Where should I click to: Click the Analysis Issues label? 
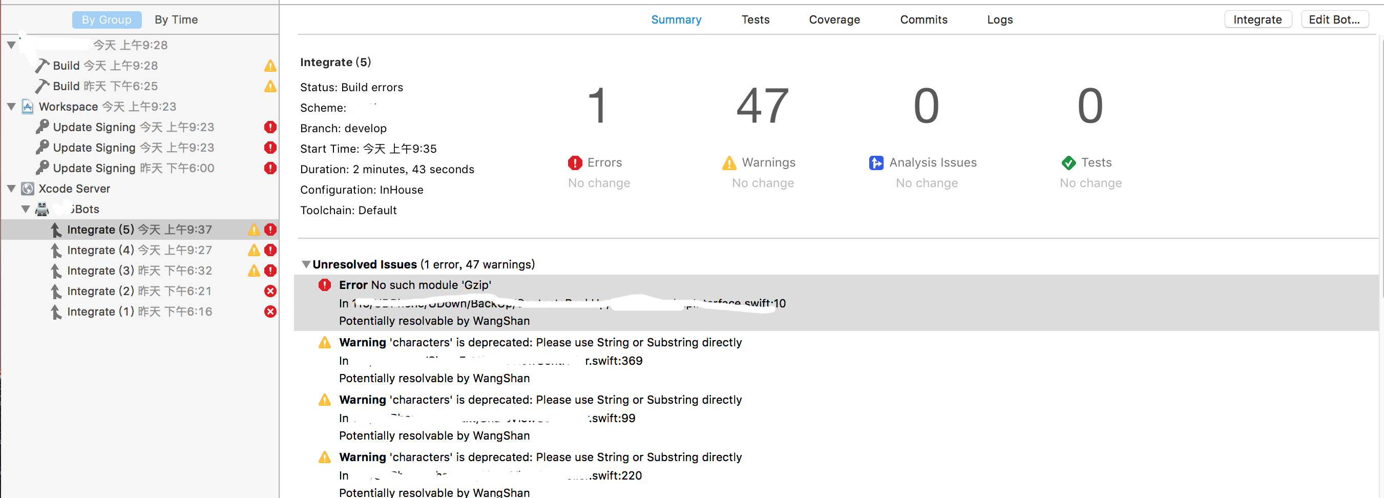[x=933, y=162]
